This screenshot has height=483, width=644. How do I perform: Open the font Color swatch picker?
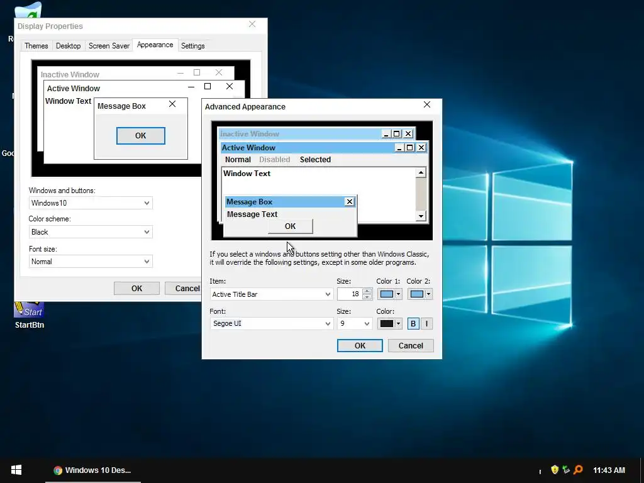(389, 324)
